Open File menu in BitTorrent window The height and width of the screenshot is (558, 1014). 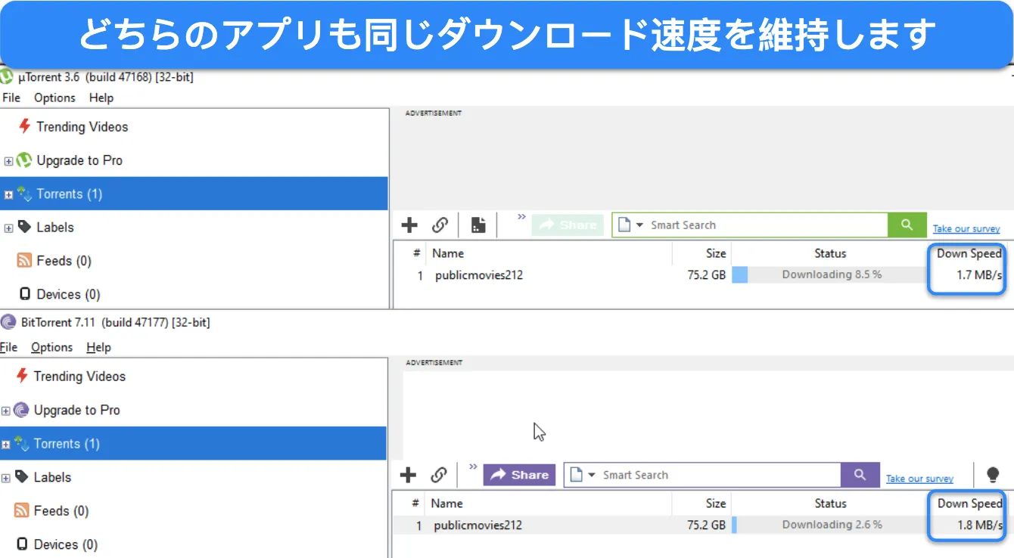[x=9, y=347]
